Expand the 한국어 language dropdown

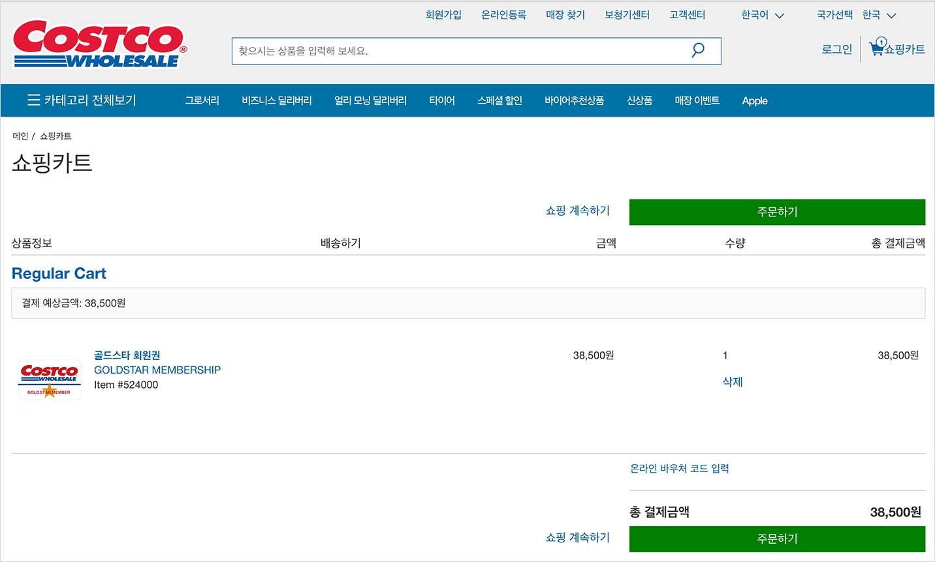pyautogui.click(x=762, y=14)
